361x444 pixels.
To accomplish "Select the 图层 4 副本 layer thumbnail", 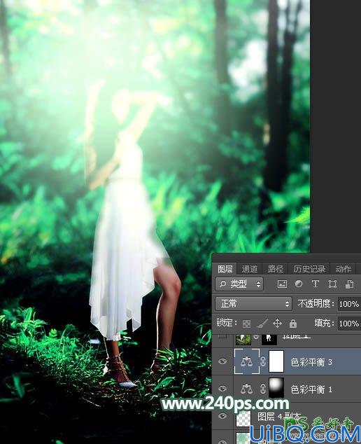I will pyautogui.click(x=243, y=419).
